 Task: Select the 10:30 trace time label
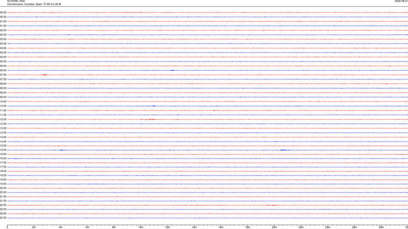coord(3,106)
